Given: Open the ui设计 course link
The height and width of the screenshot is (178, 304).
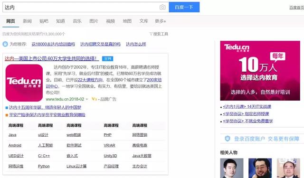Looking at the screenshot, I should (x=43, y=135).
